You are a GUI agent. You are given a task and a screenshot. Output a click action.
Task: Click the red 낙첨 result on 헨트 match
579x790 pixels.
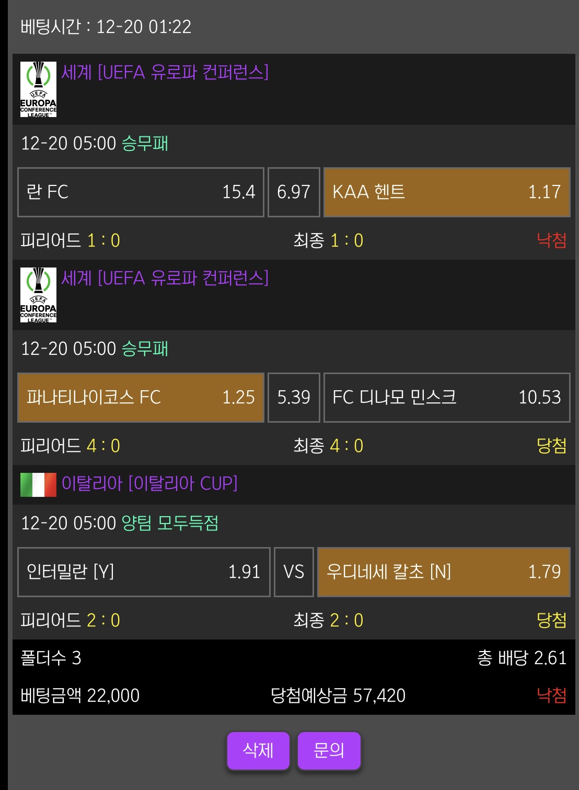(551, 240)
